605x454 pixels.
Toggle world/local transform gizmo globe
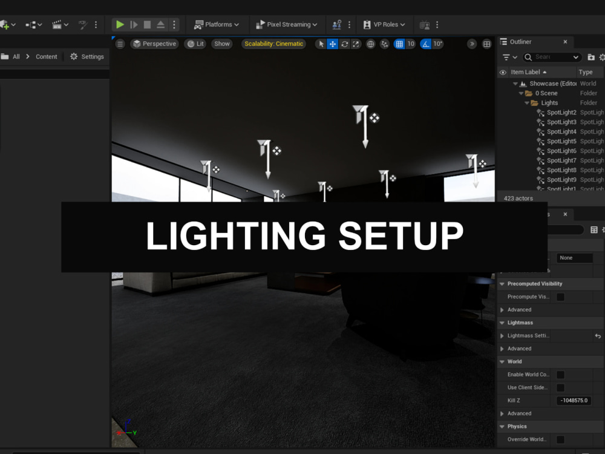[370, 44]
